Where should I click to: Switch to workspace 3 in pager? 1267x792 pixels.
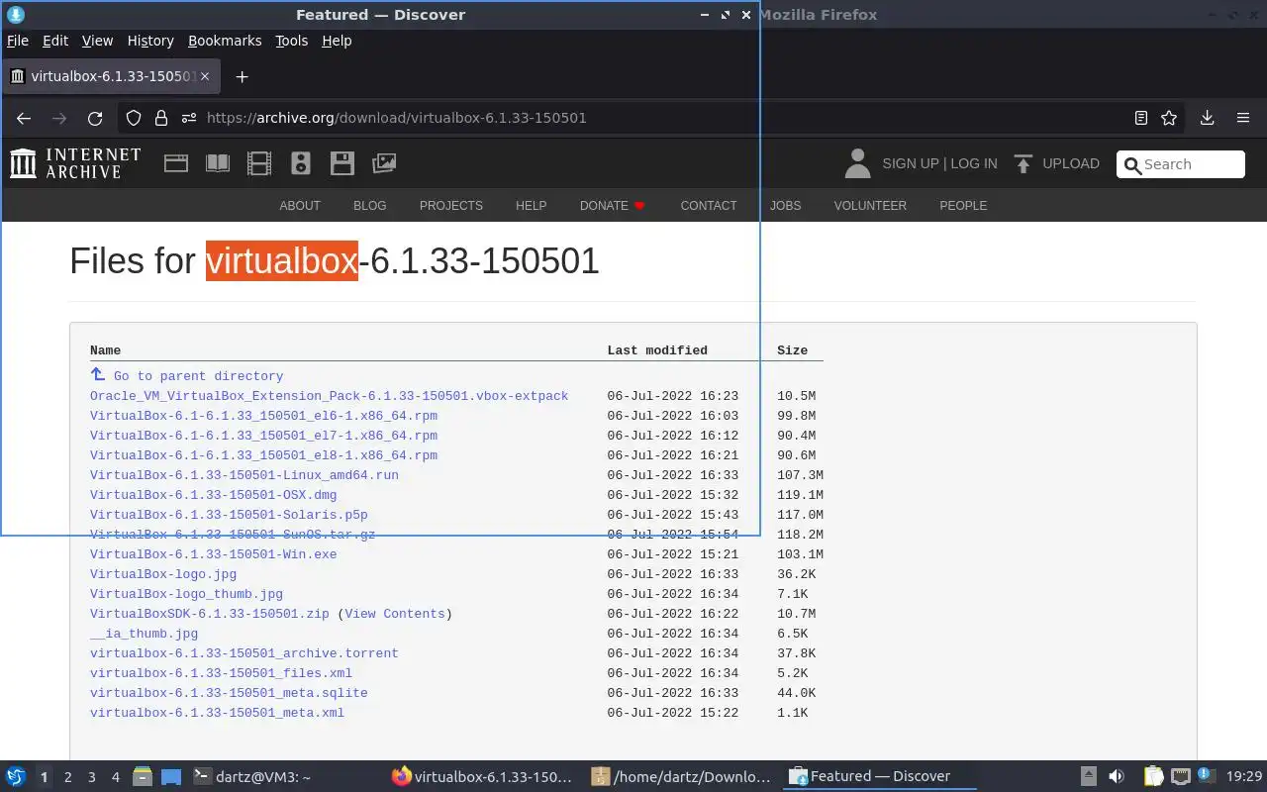point(92,777)
